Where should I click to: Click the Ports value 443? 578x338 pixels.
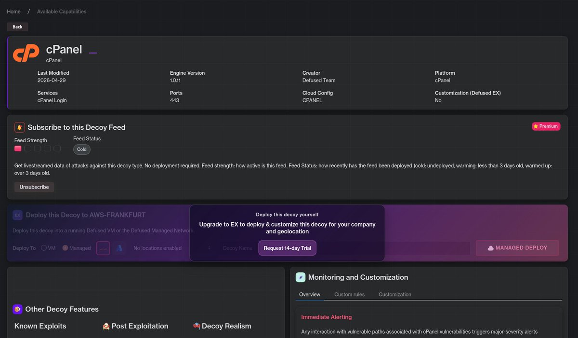coord(174,100)
